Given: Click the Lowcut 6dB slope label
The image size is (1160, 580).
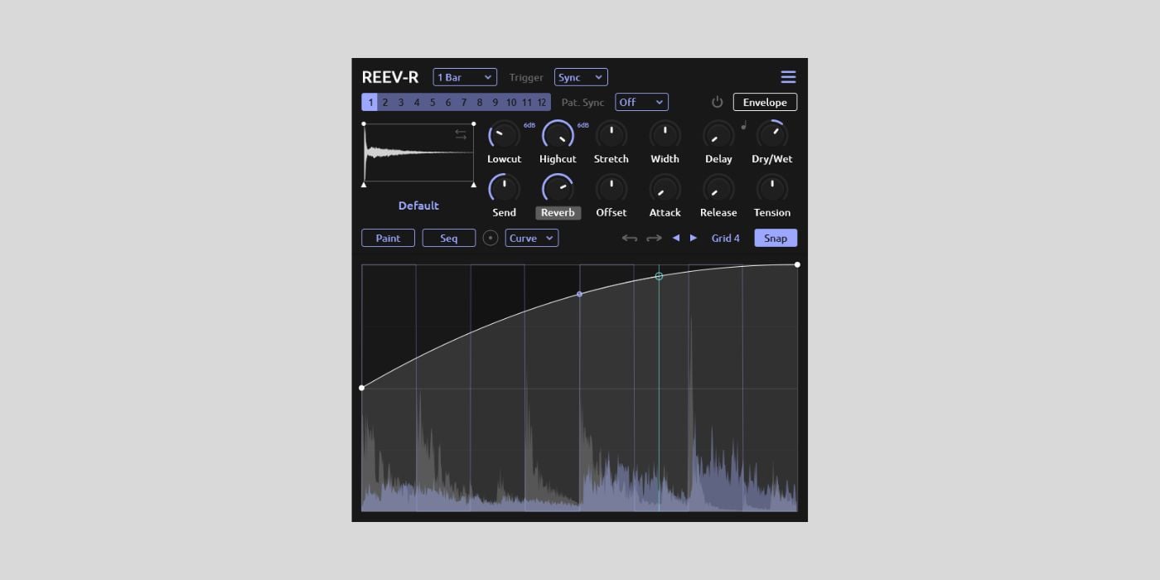Looking at the screenshot, I should pyautogui.click(x=529, y=125).
